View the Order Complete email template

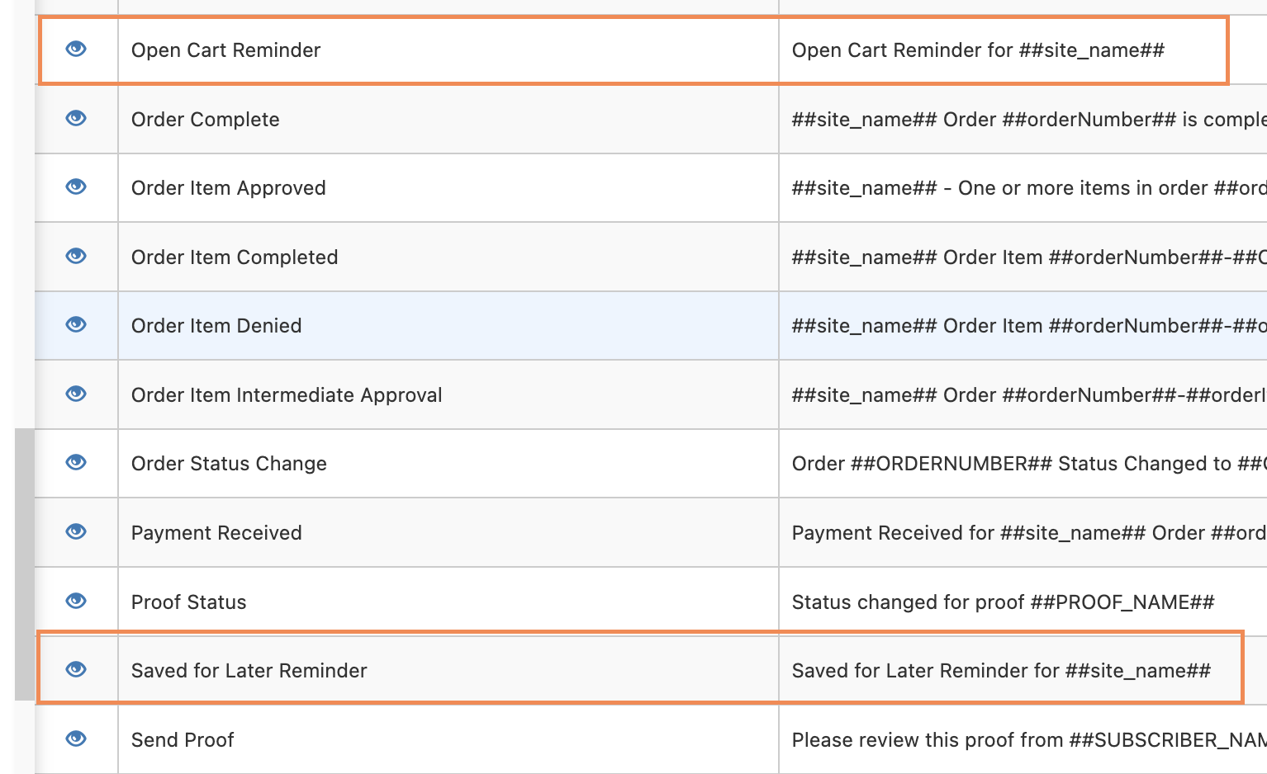(76, 118)
